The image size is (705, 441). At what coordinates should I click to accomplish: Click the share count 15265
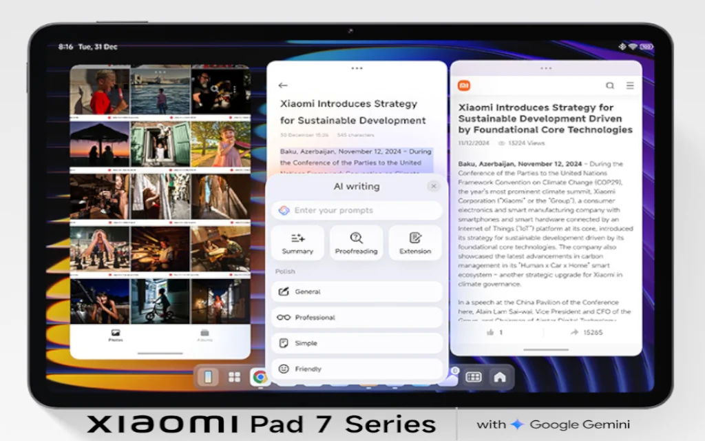[x=593, y=332]
